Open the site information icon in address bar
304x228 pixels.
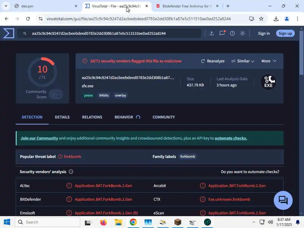[x=40, y=19]
